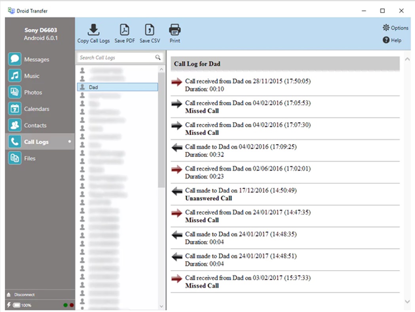Print the call log
415x312 pixels.
[175, 34]
